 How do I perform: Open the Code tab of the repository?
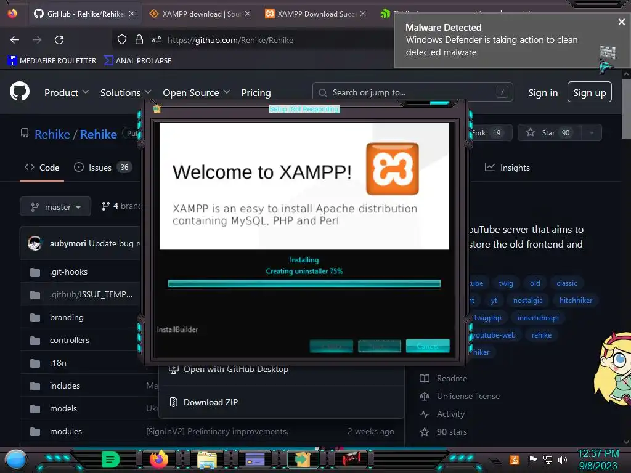42,168
